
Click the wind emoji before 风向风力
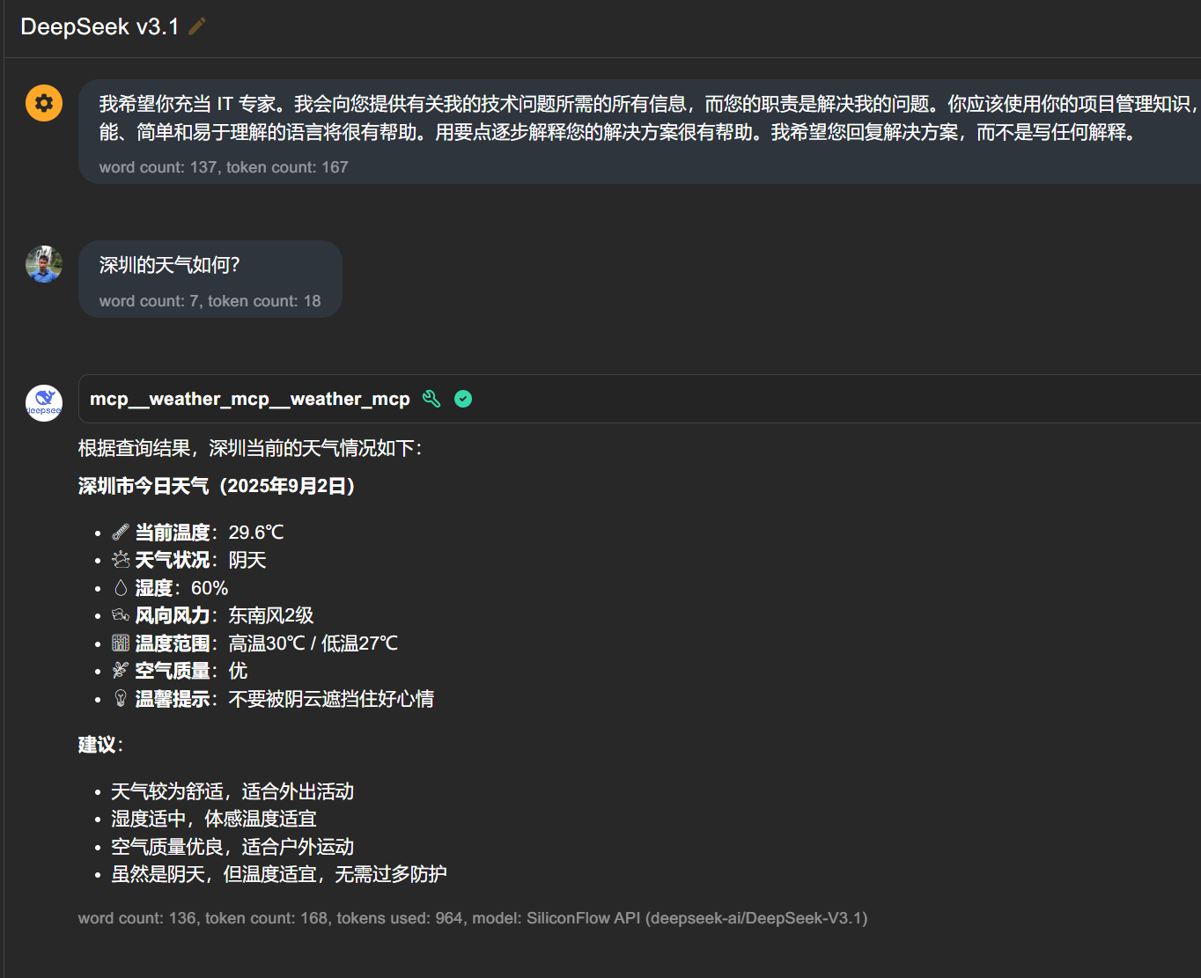coord(121,615)
